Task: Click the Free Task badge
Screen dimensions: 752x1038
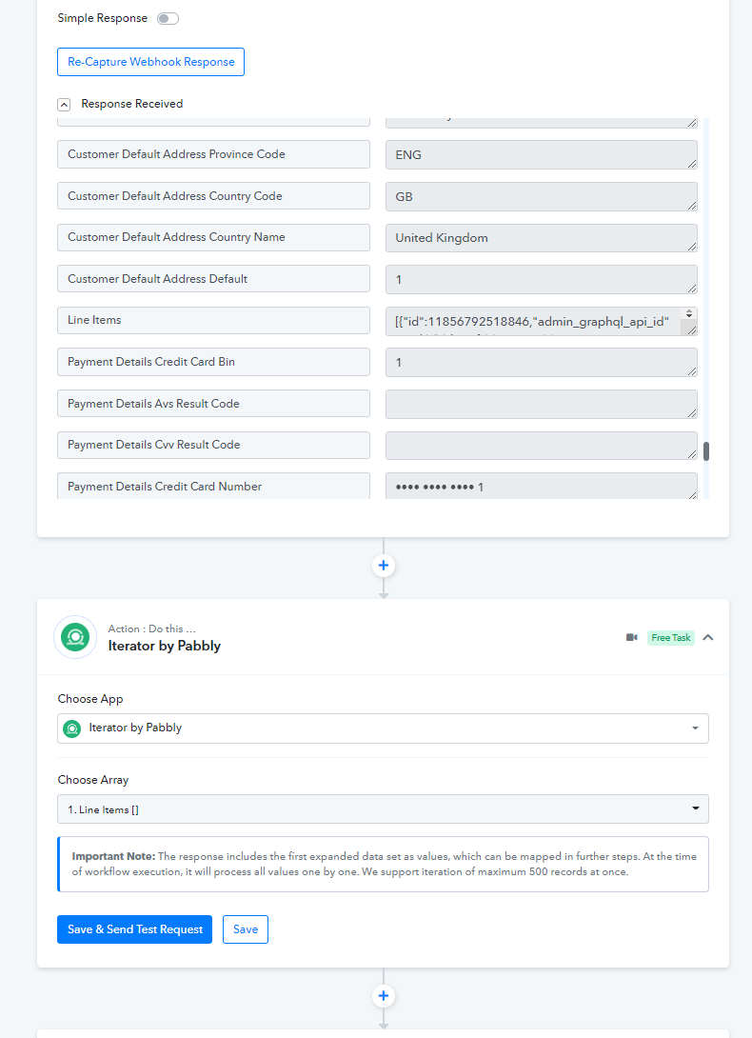Action: click(670, 637)
